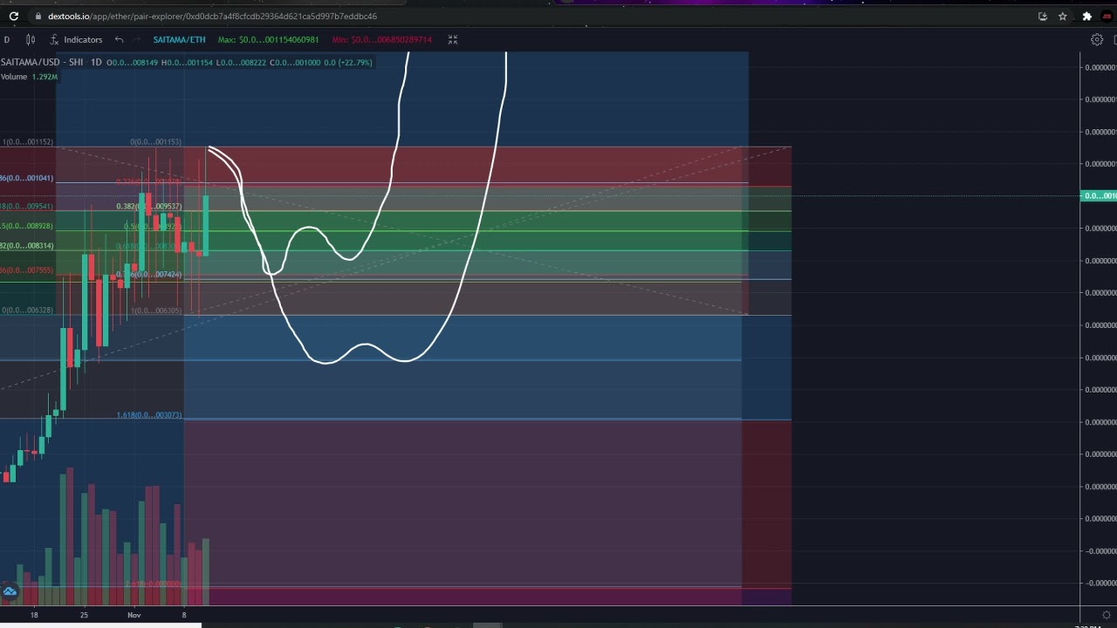Click the cloud chart icon at bottom left
The height and width of the screenshot is (628, 1117).
[10, 592]
